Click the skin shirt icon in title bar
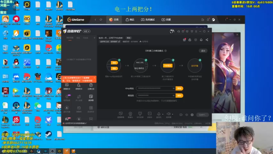Viewport: 273px width, 154px height. (192, 31)
